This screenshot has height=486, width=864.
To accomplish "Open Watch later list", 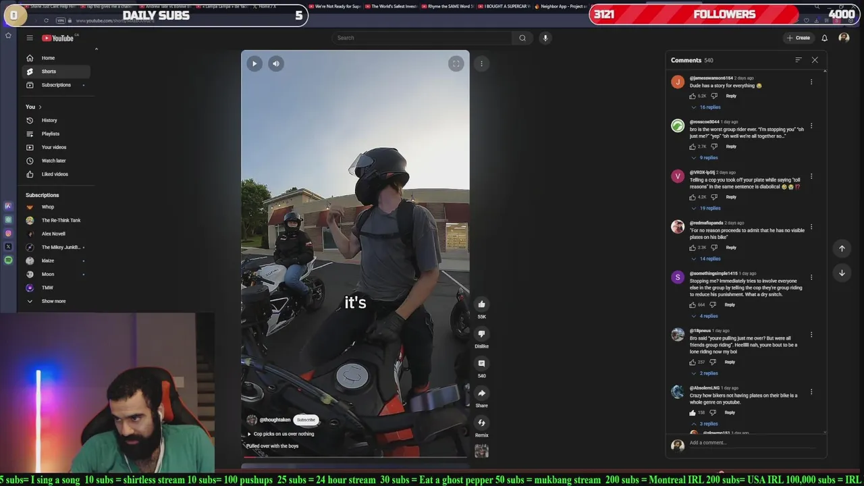I will [x=55, y=161].
